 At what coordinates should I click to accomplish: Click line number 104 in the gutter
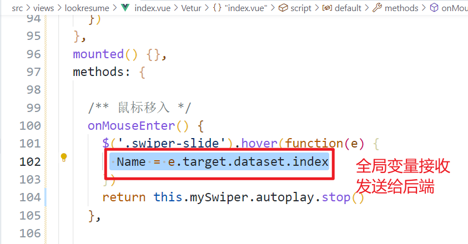point(30,197)
